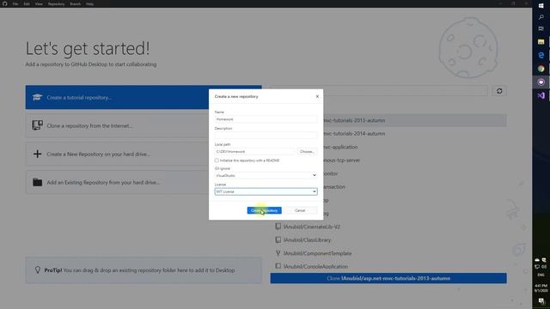This screenshot has height=309, width=550.
Task: Open the Help menu
Action: tap(89, 3)
